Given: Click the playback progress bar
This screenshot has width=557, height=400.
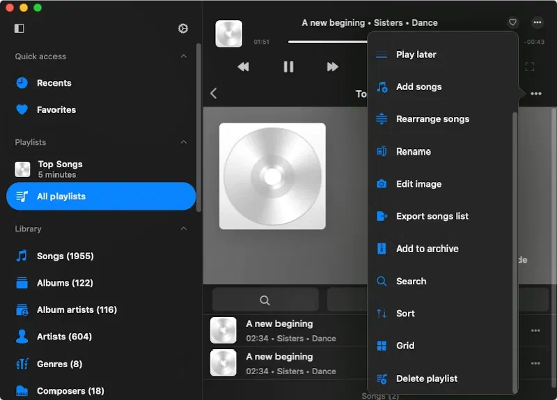Looking at the screenshot, I should [x=327, y=42].
